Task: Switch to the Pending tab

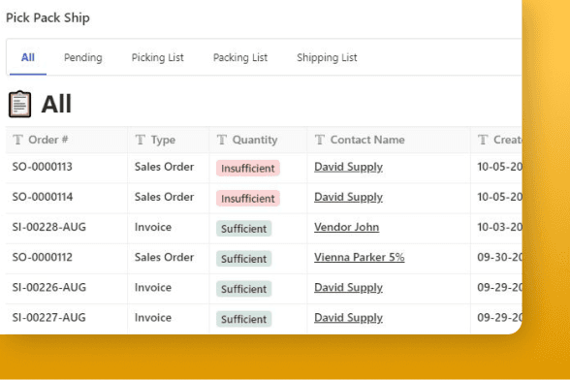Action: [x=83, y=57]
